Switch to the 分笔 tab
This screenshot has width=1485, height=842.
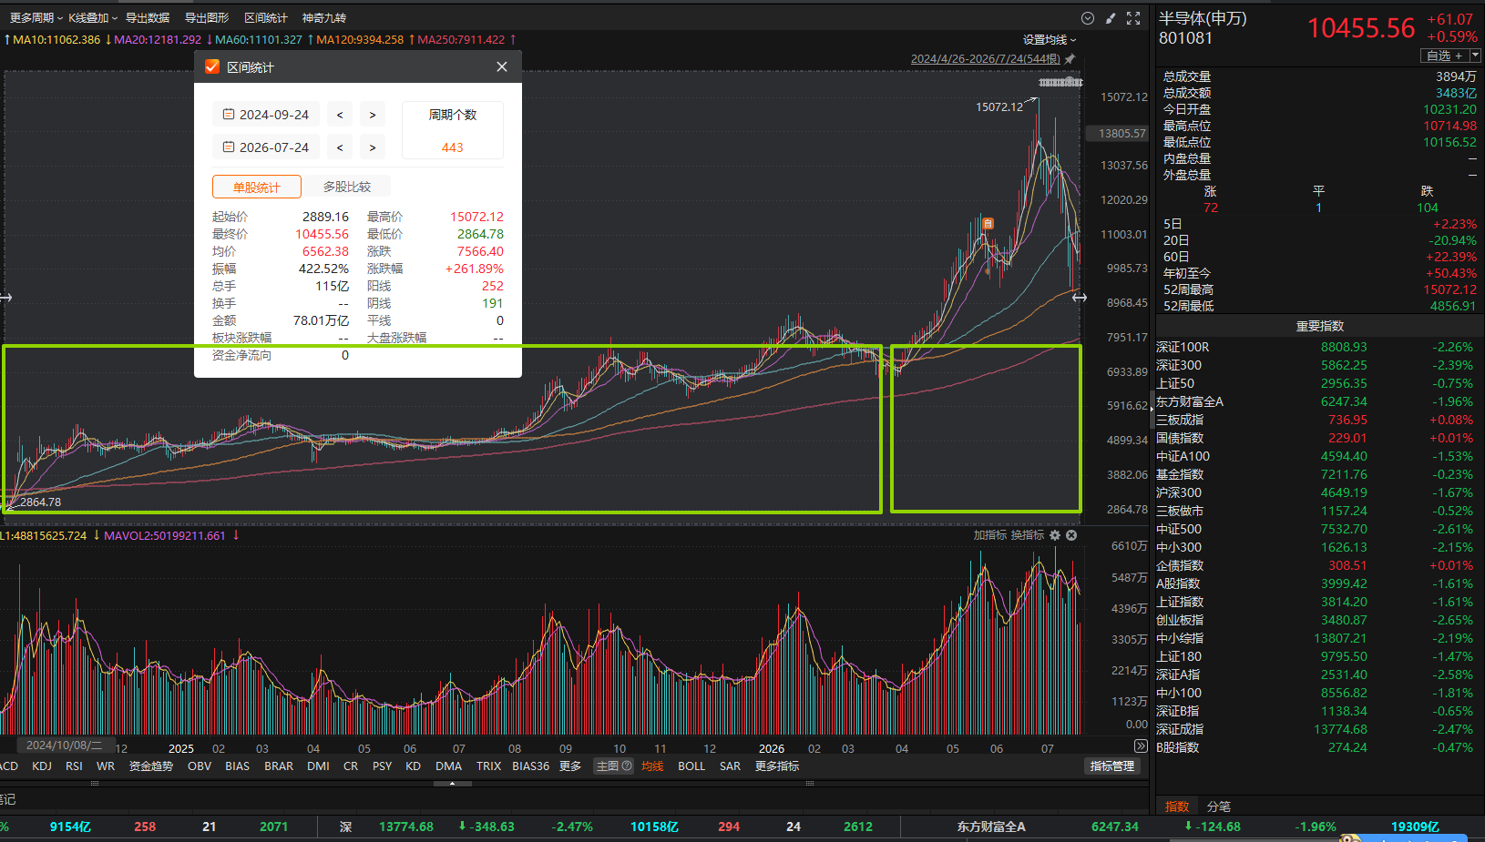1219,806
